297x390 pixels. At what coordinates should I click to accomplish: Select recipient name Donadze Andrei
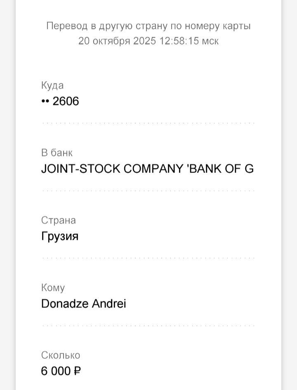tap(83, 304)
